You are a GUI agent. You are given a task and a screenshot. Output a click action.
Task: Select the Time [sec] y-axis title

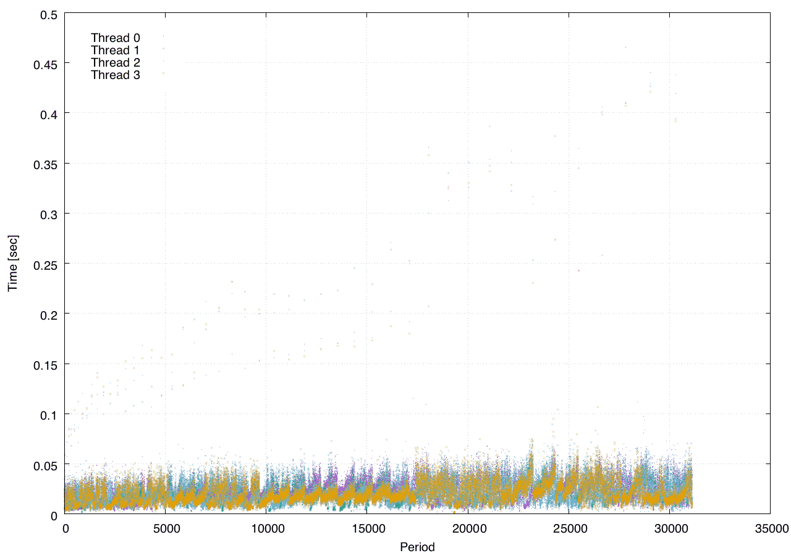pos(12,264)
